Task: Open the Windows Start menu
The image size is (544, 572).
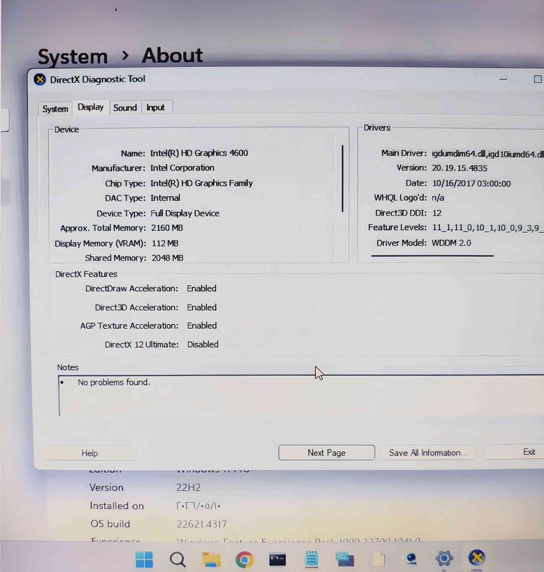Action: point(144,559)
